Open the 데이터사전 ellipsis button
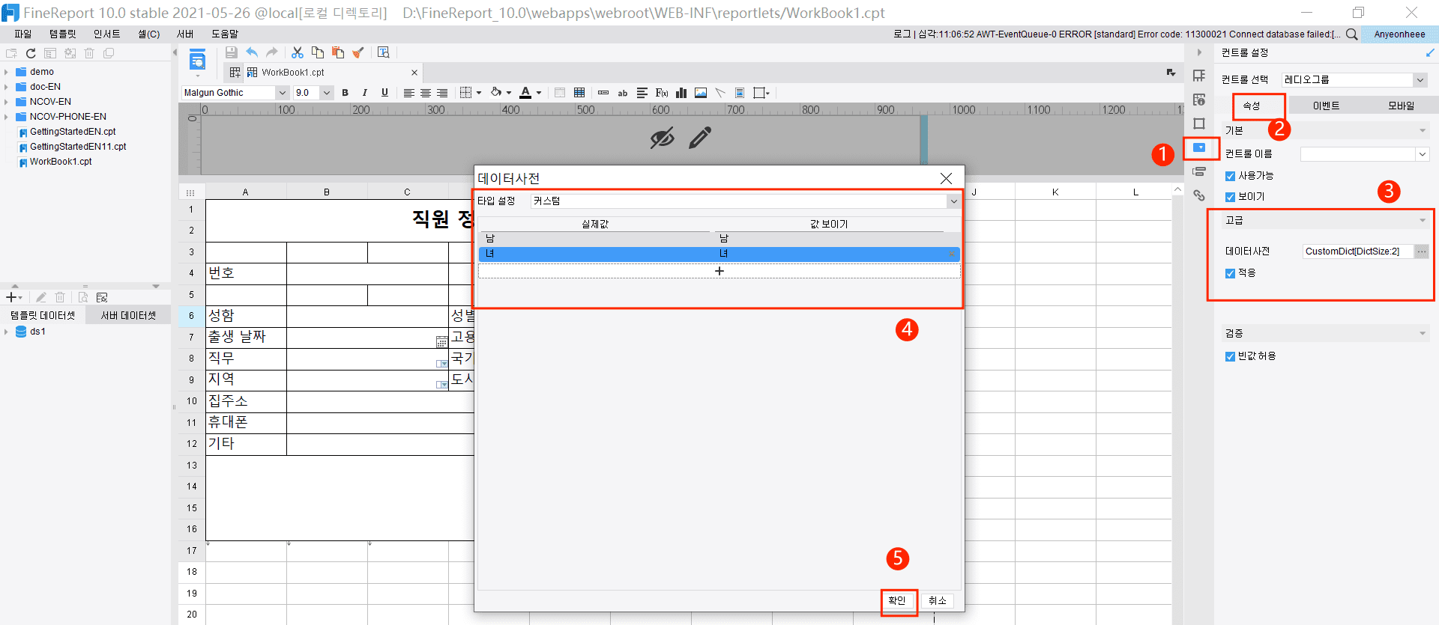This screenshot has height=625, width=1439. 1422,251
